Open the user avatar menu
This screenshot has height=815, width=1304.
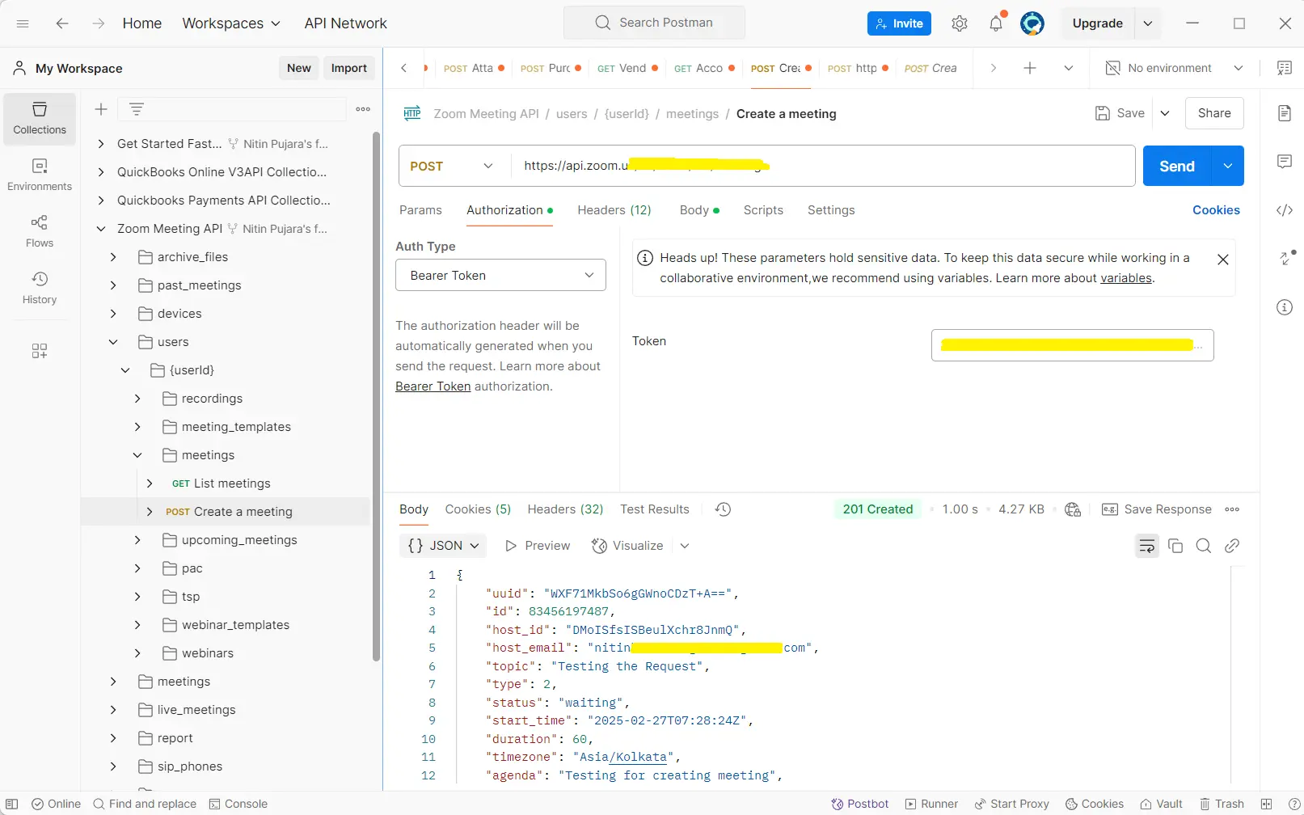tap(1032, 23)
